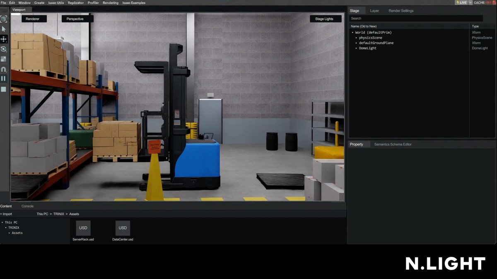The height and width of the screenshot is (279, 497).
Task: Open the Create menu
Action: point(39,3)
